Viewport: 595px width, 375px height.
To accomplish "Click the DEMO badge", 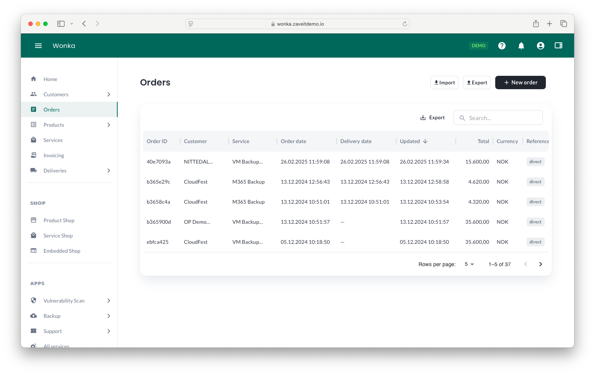I will point(478,46).
